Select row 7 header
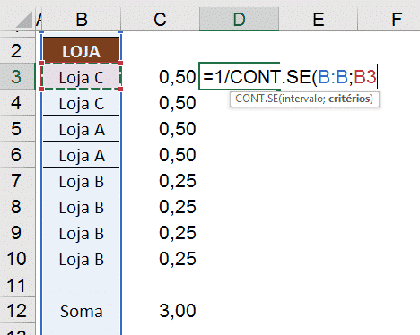This screenshot has height=335, width=420. point(17,180)
